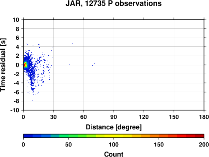Click the x-axis tick label '120'
This screenshot has width=209, height=157.
click(x=144, y=117)
